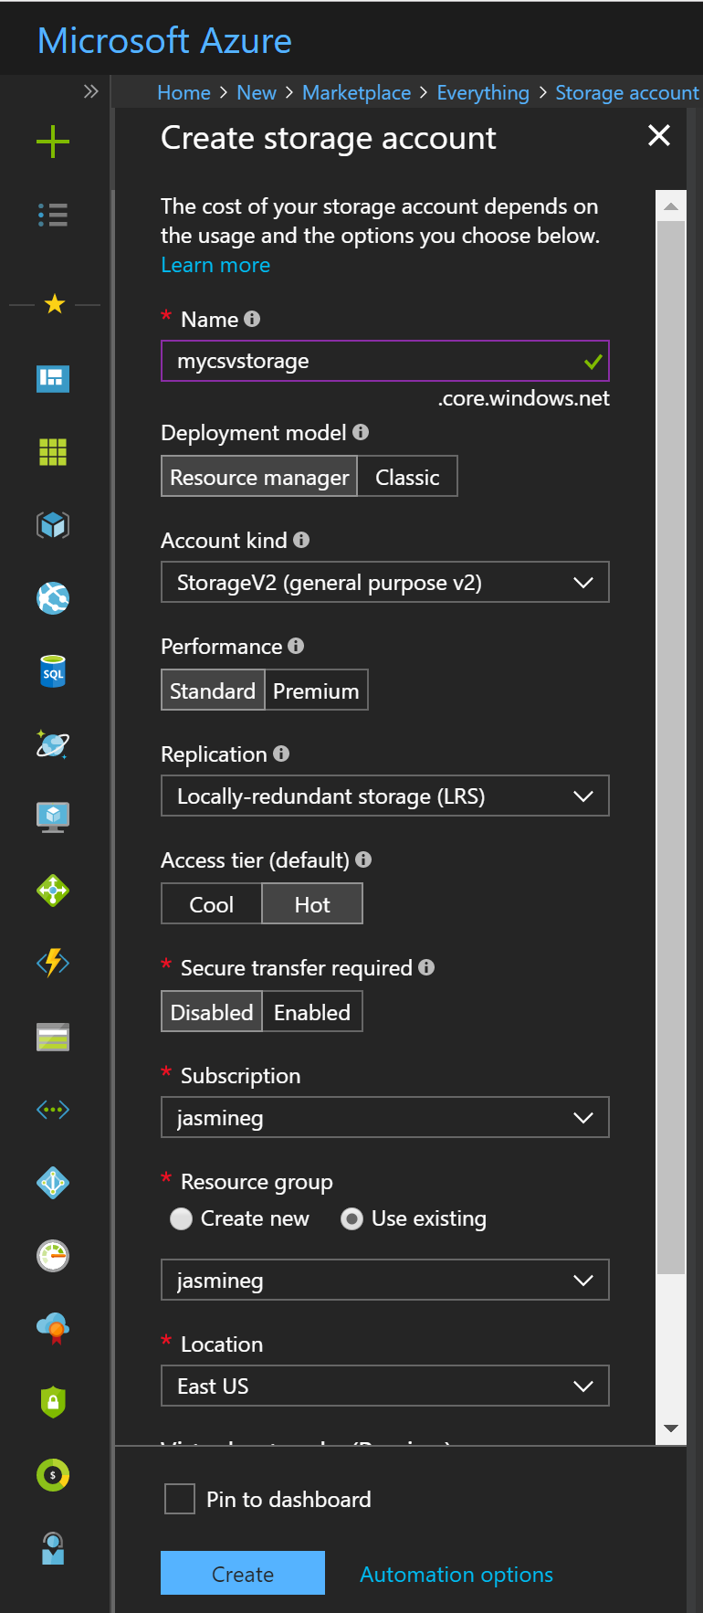The image size is (703, 1613).
Task: Open SQL databases icon
Action: click(x=53, y=671)
